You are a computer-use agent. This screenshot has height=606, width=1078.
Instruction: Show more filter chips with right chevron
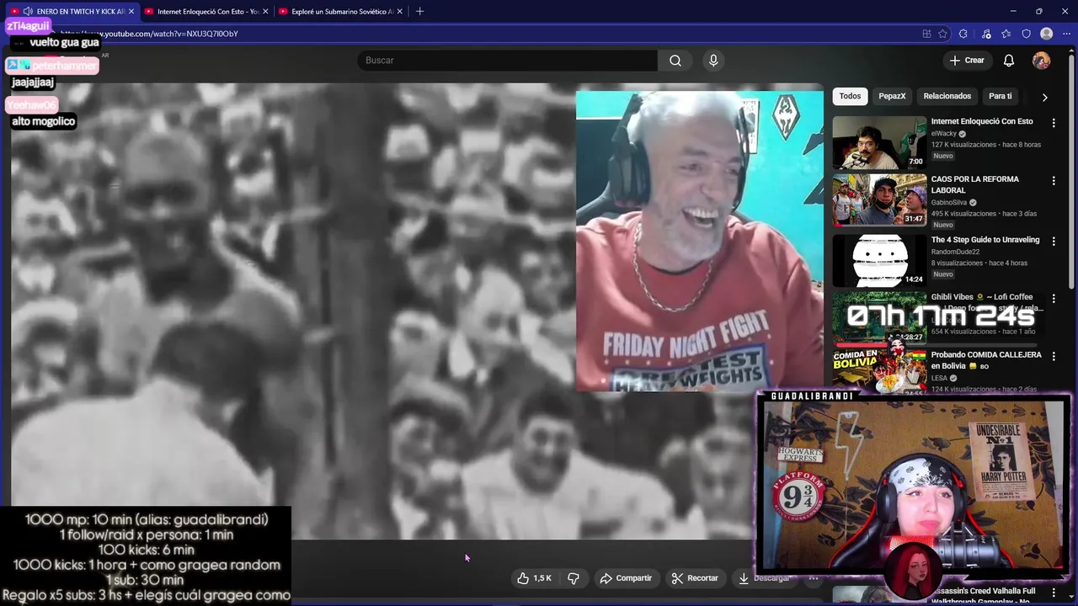point(1044,97)
